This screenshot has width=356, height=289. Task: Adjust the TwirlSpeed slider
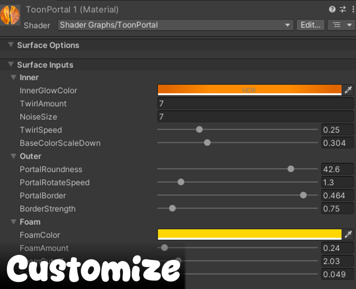[199, 129]
